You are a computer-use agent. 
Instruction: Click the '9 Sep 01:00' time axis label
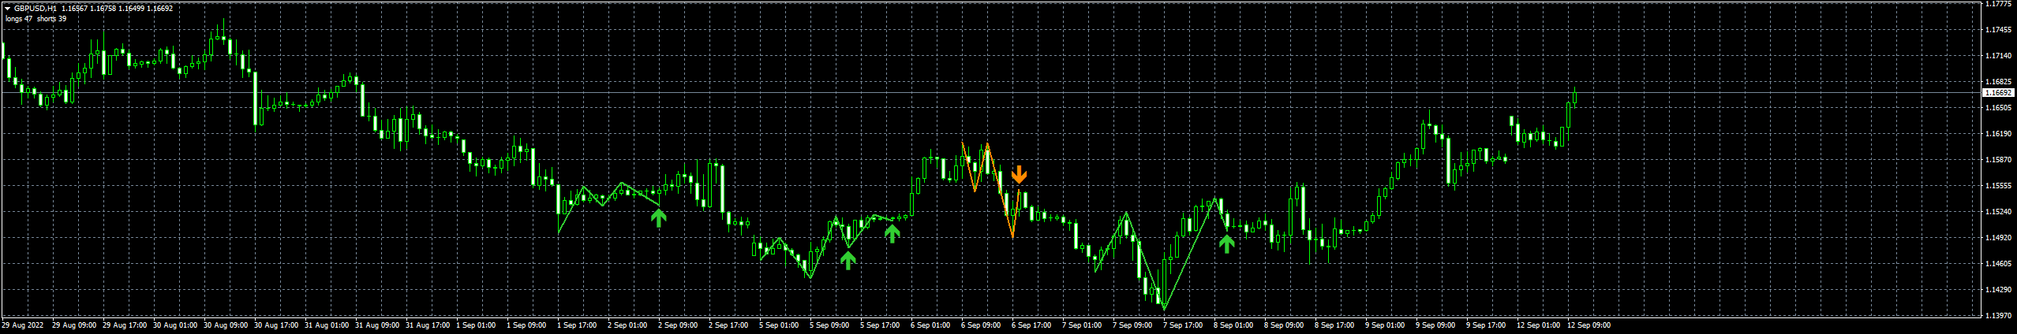pyautogui.click(x=1386, y=325)
